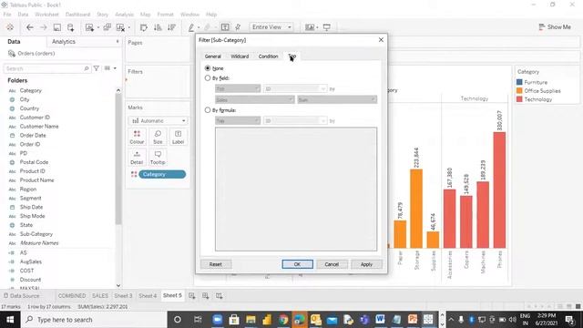Click the Furniture blue legend swatch
The image size is (583, 328).
[519, 82]
